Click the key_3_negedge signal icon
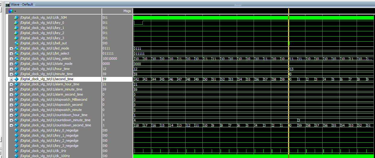 (17, 146)
